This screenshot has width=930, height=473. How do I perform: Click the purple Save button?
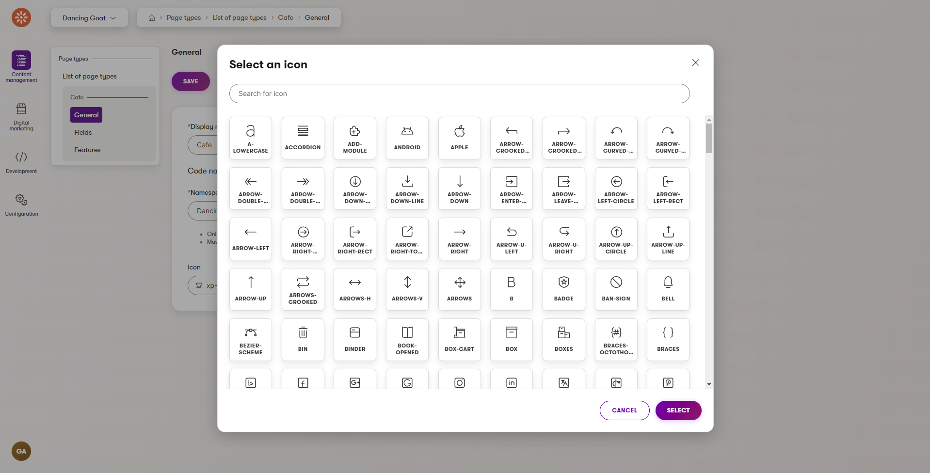point(191,81)
